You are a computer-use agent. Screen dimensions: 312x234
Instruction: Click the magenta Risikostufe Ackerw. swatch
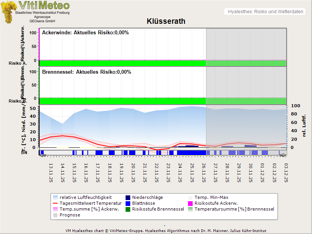tap(191, 204)
